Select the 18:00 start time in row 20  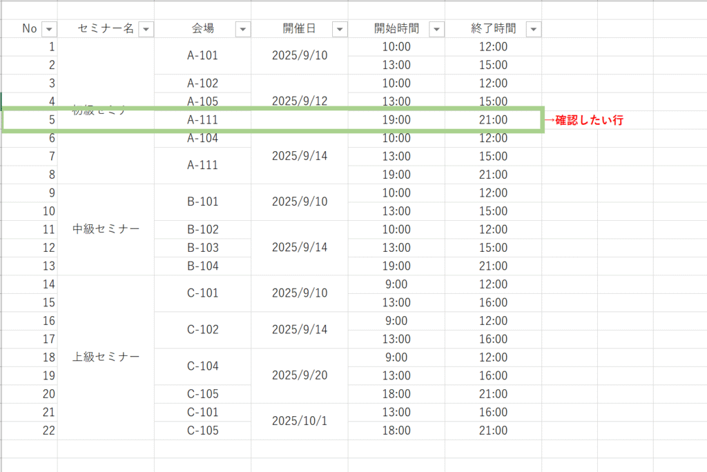(396, 394)
